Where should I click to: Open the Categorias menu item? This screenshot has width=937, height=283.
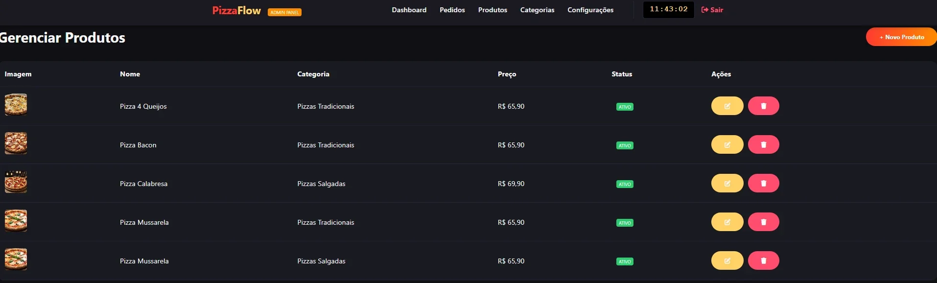pos(537,10)
